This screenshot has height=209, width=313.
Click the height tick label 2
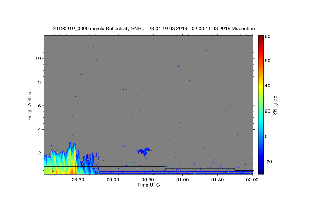pyautogui.click(x=40, y=153)
